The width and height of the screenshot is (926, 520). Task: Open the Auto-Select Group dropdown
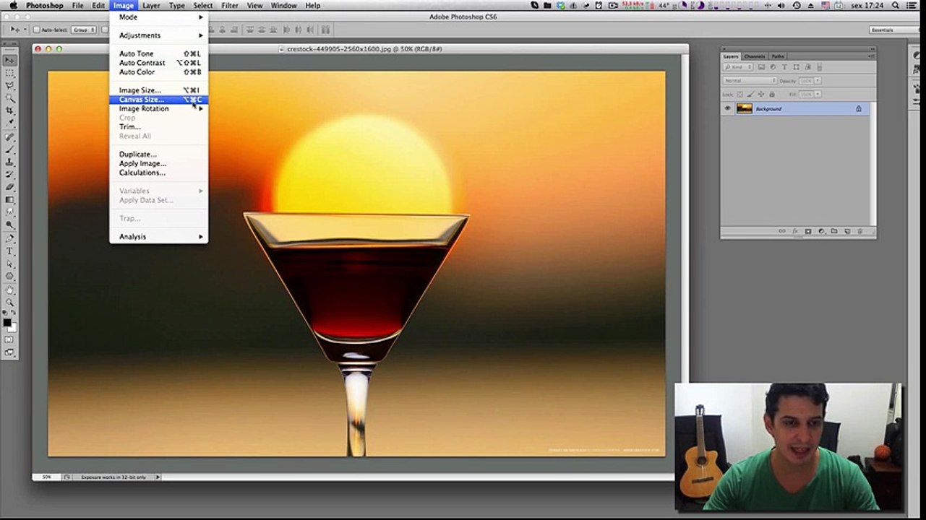tap(84, 30)
